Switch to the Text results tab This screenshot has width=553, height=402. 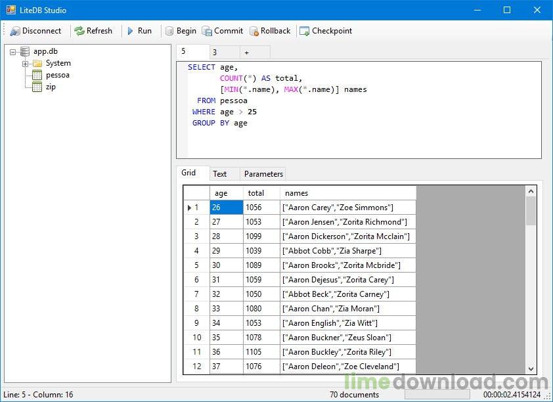click(x=220, y=174)
